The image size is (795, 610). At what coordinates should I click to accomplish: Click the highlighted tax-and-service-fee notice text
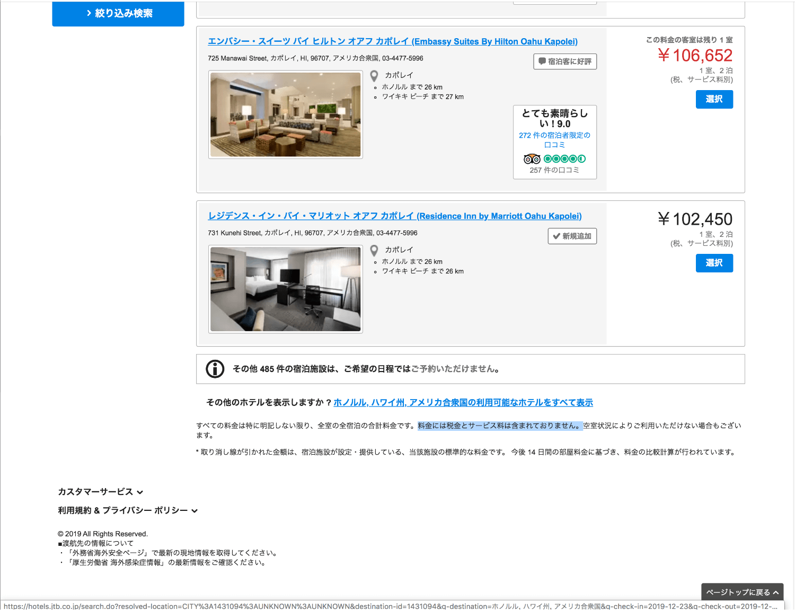[x=500, y=426]
